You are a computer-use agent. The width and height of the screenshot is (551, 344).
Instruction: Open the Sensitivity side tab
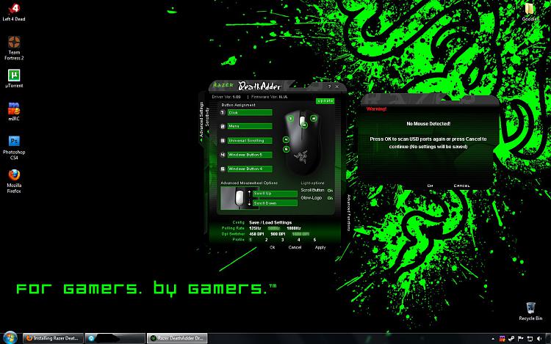click(207, 117)
